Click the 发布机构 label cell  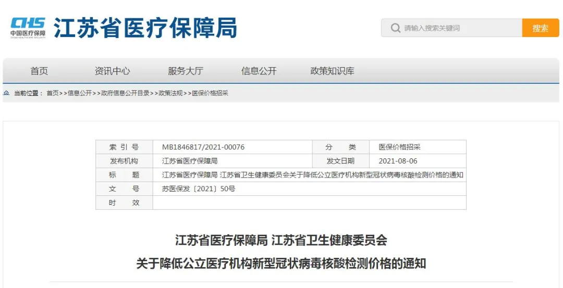coord(124,161)
